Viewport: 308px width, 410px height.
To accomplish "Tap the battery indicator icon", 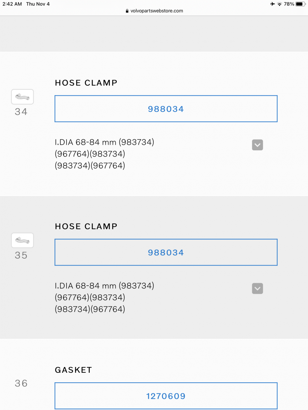I will [300, 4].
